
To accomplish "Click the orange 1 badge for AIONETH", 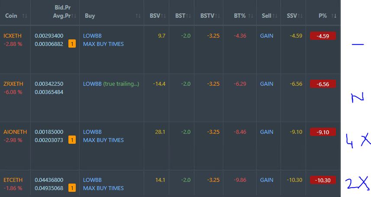I will point(72,140).
